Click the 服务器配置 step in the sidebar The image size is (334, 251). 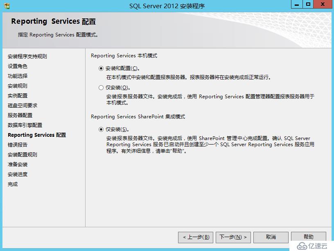pyautogui.click(x=20, y=115)
